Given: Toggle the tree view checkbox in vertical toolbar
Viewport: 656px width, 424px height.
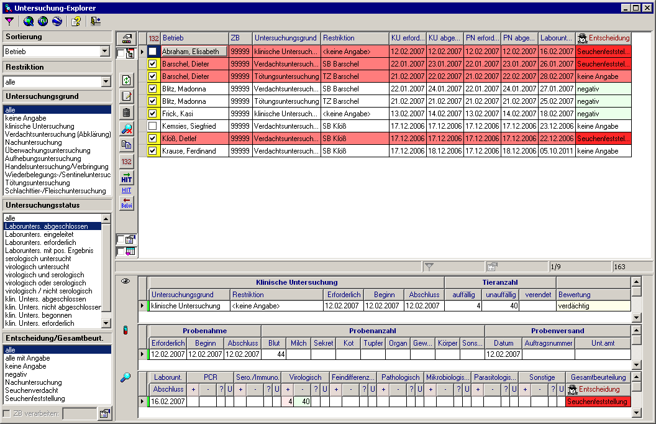Looking at the screenshot, I should [121, 53].
